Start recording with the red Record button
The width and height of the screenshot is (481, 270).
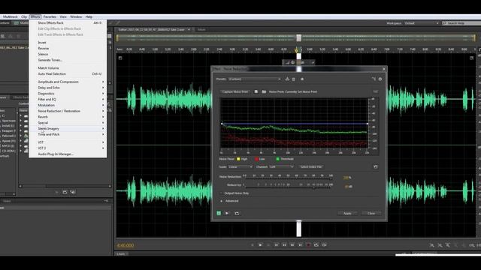click(x=308, y=245)
